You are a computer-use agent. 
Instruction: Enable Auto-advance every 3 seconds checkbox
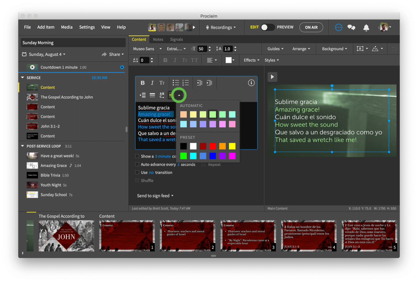click(137, 164)
